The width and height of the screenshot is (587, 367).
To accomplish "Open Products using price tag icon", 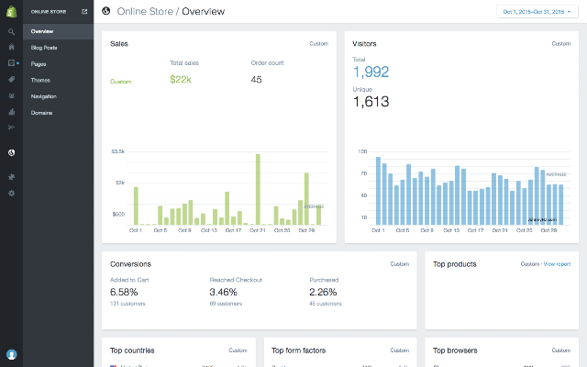I will tap(12, 80).
